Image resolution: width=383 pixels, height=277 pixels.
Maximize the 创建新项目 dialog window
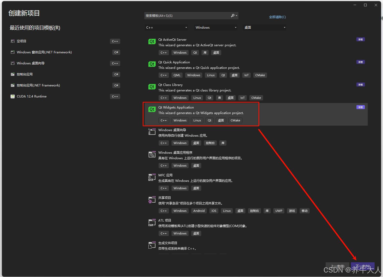365,5
